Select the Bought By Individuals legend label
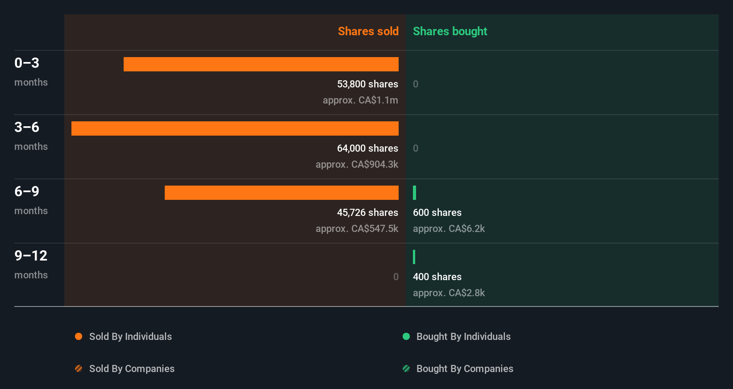733x389 pixels. pyautogui.click(x=463, y=337)
